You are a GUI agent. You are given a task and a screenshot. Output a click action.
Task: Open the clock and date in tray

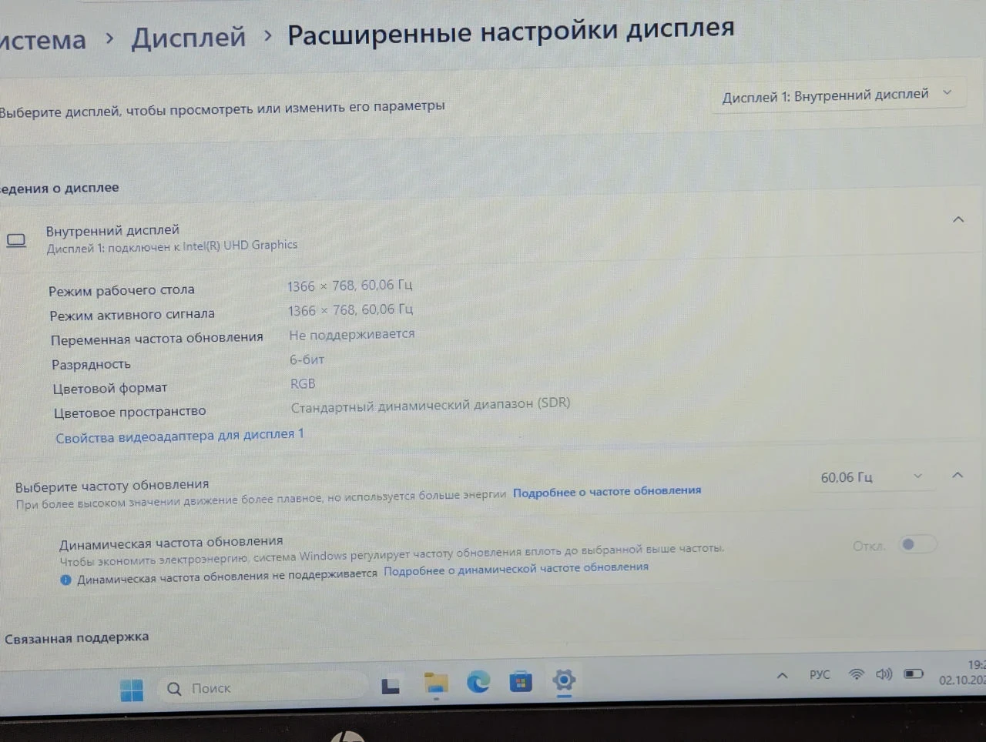[x=962, y=672]
